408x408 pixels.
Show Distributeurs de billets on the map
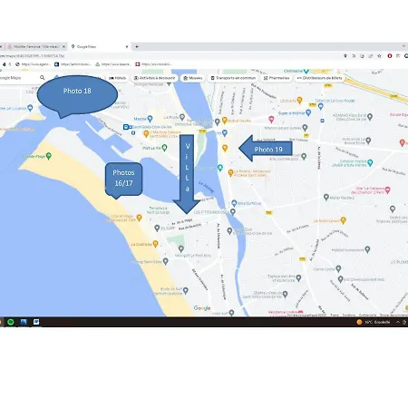319,78
